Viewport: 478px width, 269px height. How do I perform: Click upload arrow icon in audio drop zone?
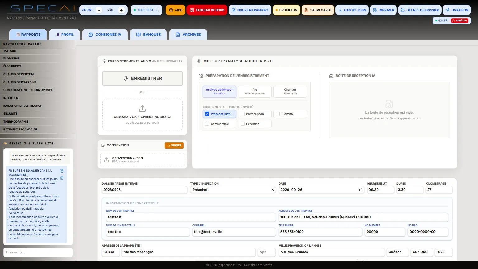pyautogui.click(x=142, y=108)
